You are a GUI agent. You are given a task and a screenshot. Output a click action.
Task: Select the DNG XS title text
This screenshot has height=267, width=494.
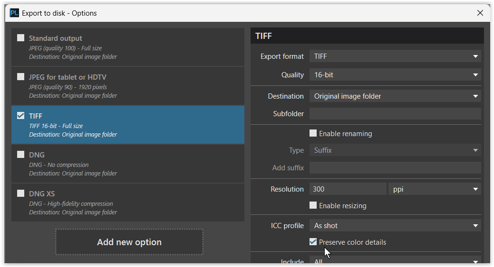coord(42,194)
